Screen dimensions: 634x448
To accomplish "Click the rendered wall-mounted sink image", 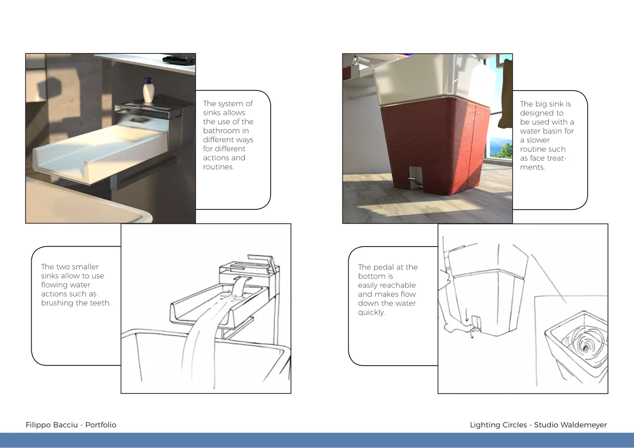I will [111, 139].
